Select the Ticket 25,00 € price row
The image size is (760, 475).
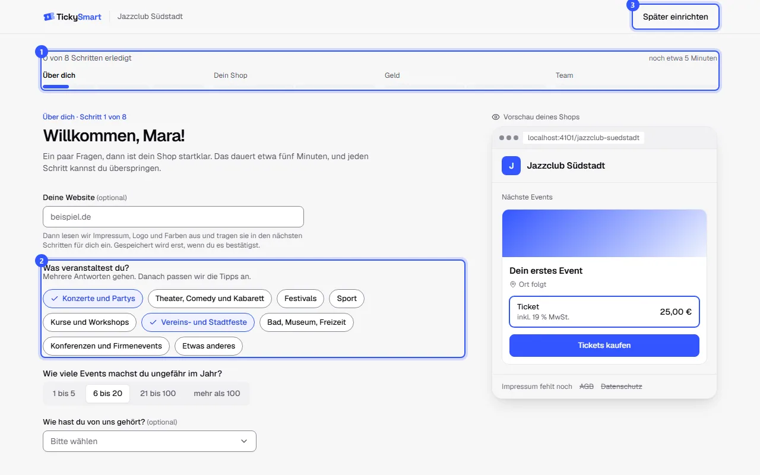tap(604, 312)
